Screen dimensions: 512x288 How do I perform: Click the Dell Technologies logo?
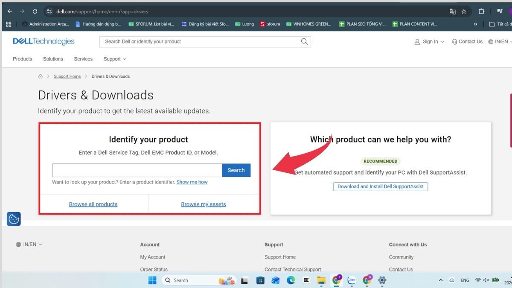[x=44, y=41]
